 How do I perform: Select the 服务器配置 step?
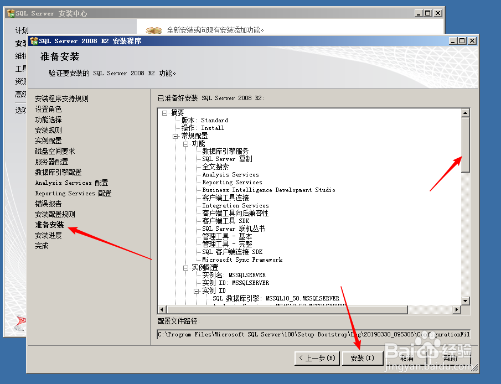51,162
